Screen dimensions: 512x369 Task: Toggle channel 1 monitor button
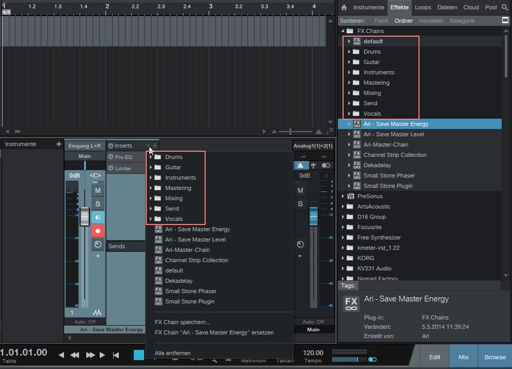[98, 217]
